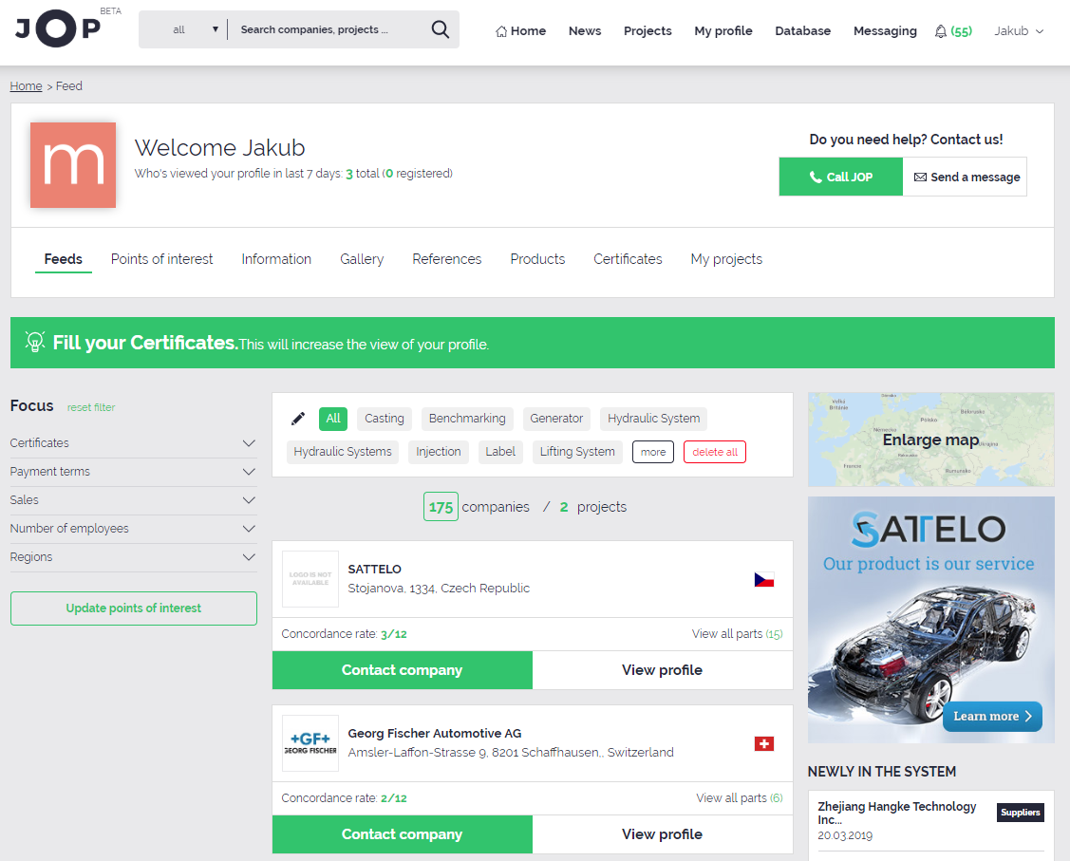Expand the Certificates filter
This screenshot has height=861, width=1070.
click(134, 443)
